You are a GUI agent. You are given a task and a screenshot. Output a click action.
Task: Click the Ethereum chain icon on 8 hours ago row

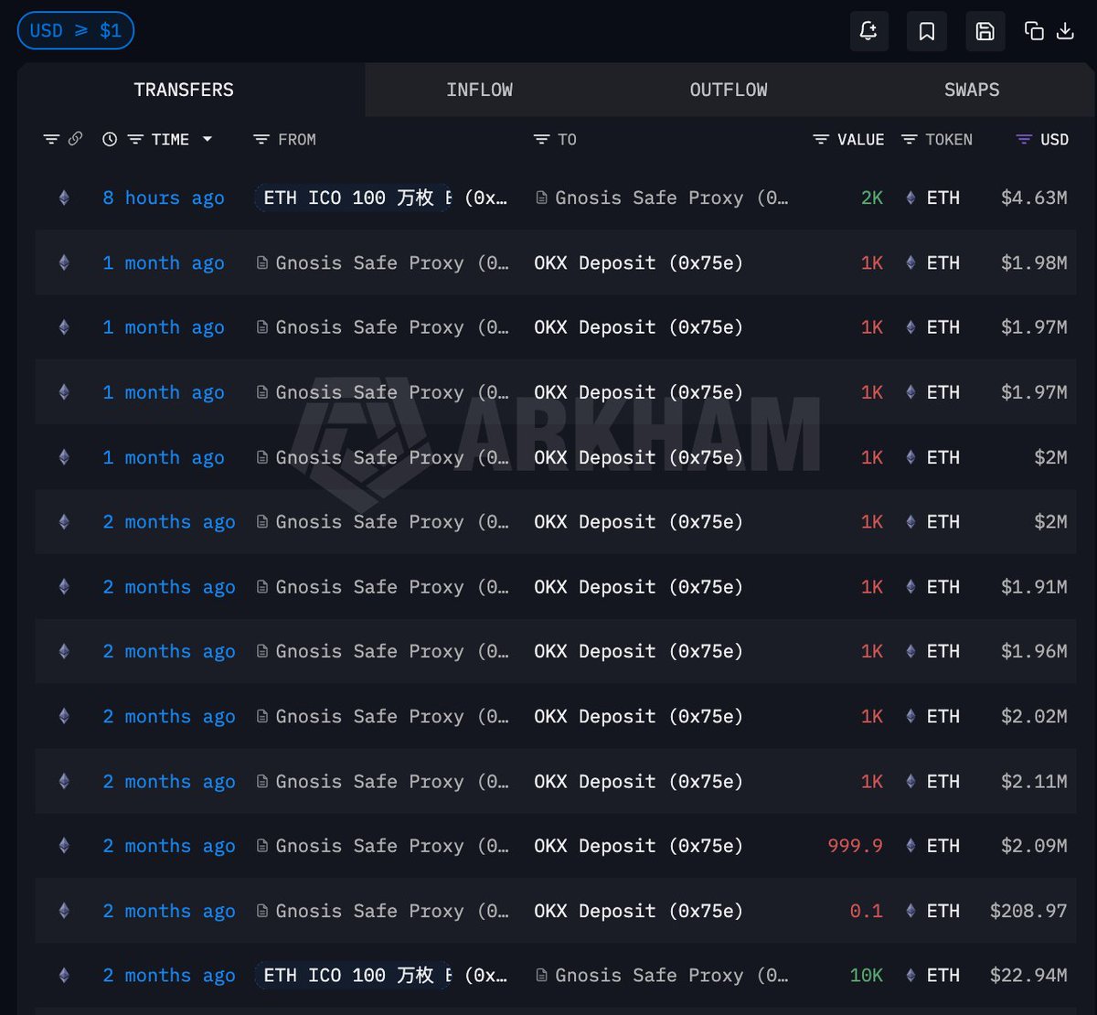pyautogui.click(x=64, y=198)
